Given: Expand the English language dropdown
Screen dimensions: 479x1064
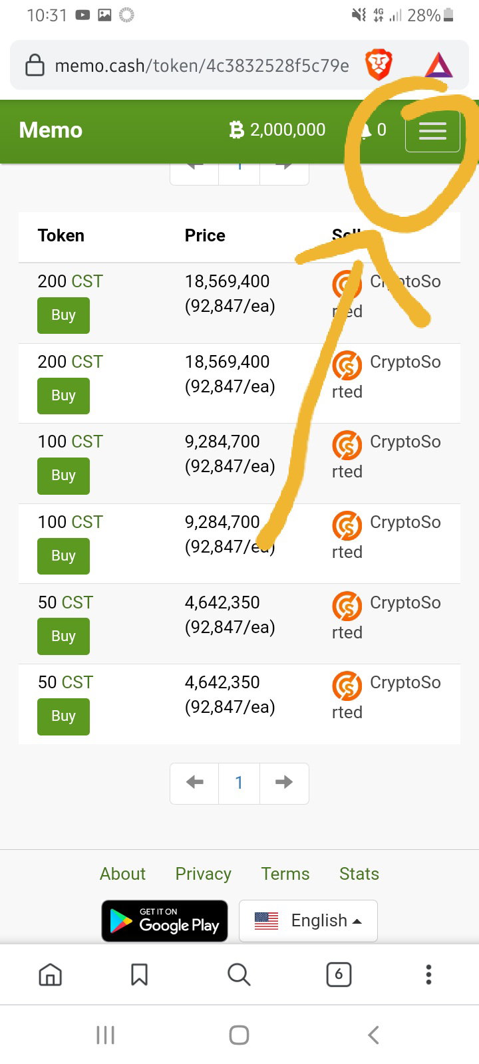Looking at the screenshot, I should coord(308,921).
